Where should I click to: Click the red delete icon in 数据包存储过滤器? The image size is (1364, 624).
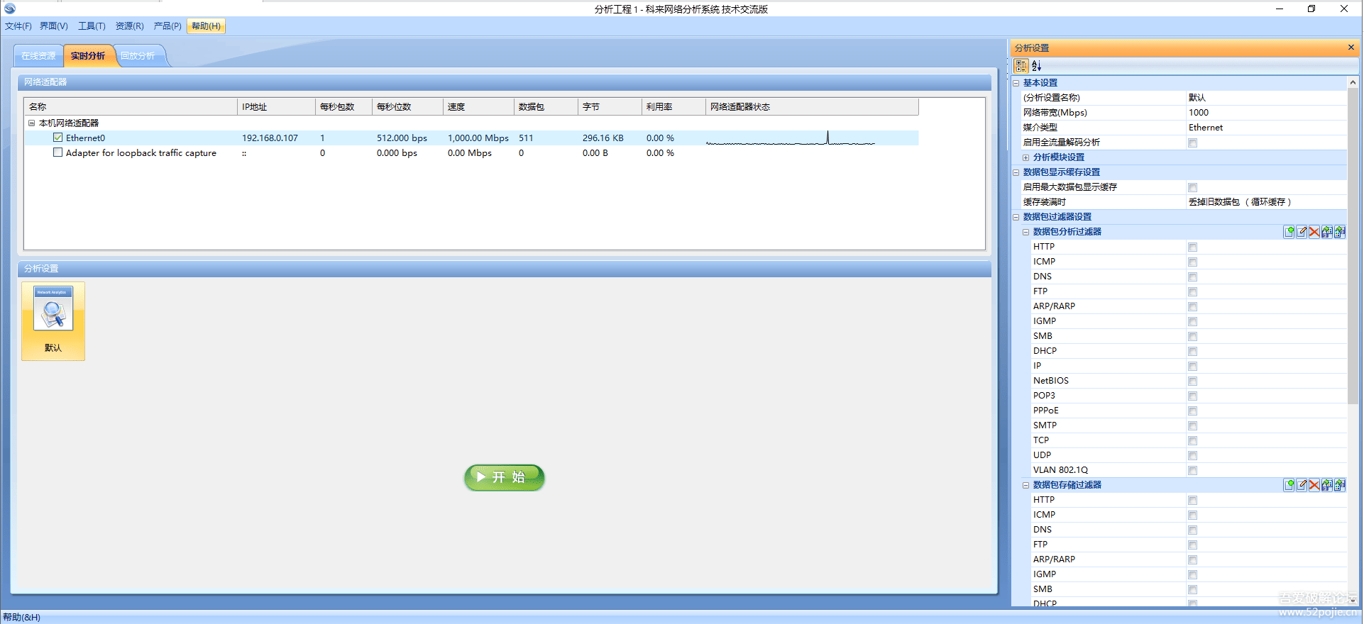click(x=1314, y=485)
